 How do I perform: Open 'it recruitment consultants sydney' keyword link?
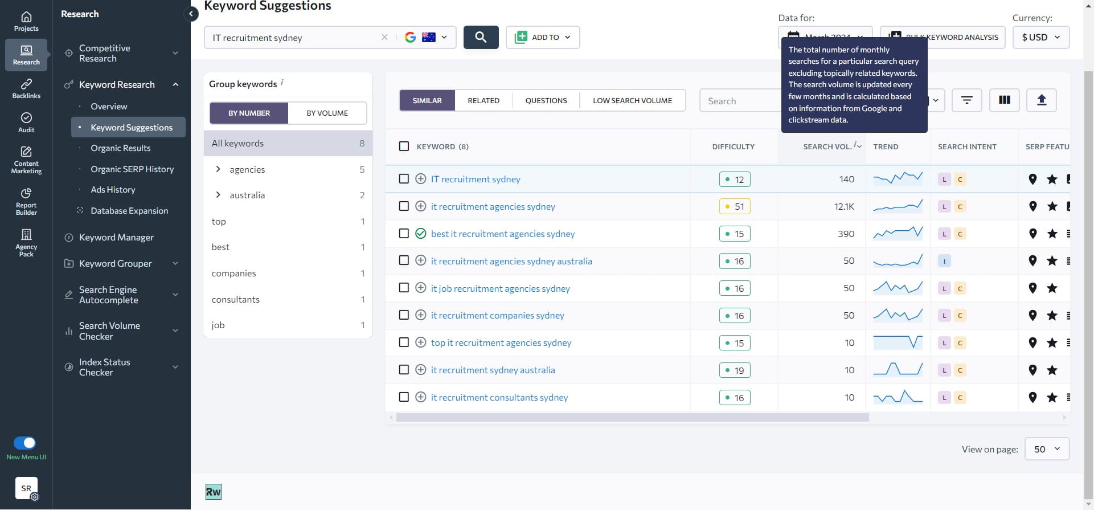coord(499,397)
